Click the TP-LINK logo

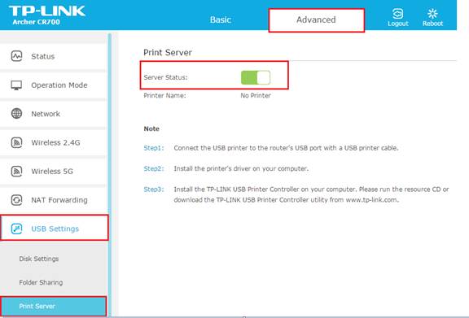click(47, 11)
